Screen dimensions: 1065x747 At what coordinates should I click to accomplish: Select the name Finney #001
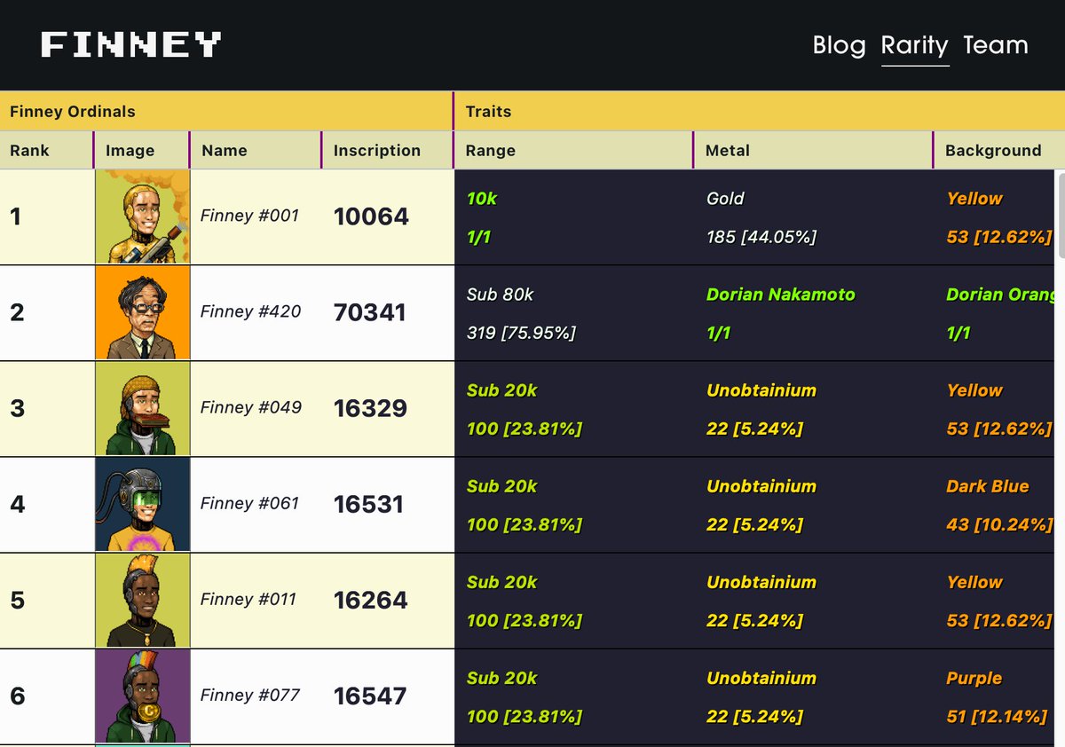click(250, 216)
